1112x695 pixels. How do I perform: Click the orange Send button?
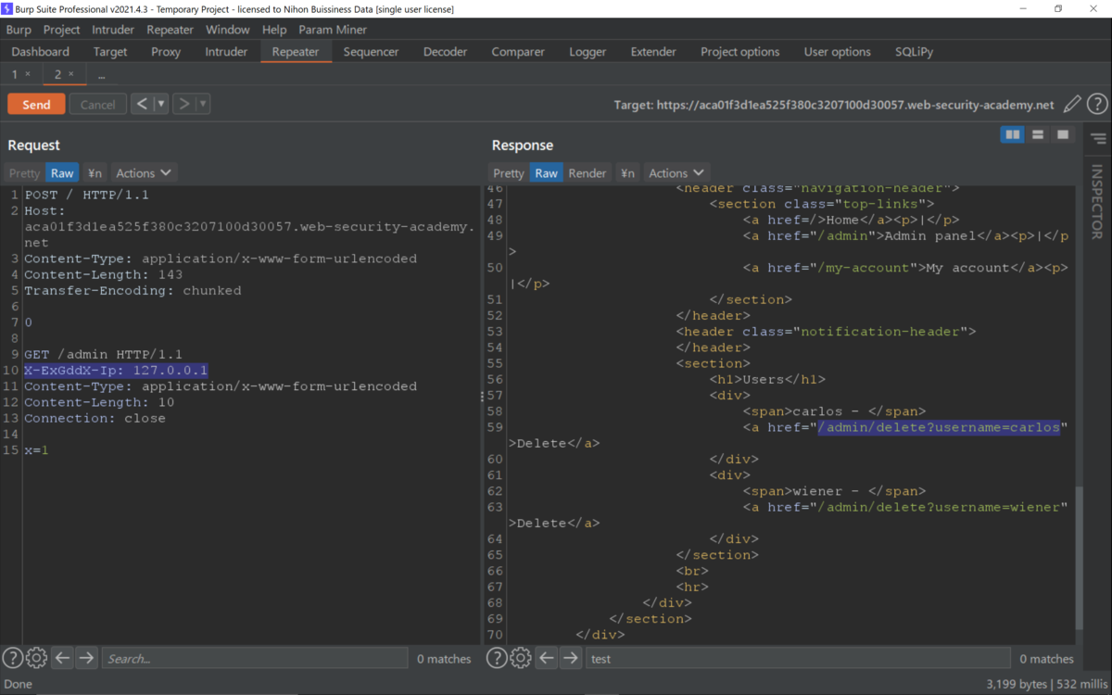pyautogui.click(x=36, y=104)
